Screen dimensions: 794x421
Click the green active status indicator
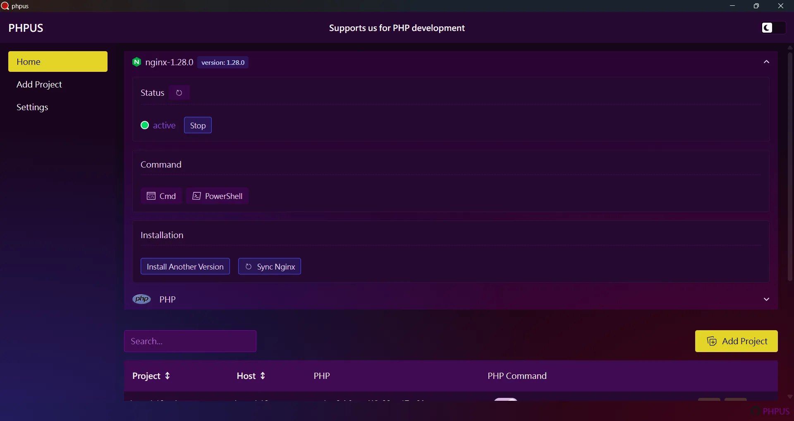pos(145,125)
